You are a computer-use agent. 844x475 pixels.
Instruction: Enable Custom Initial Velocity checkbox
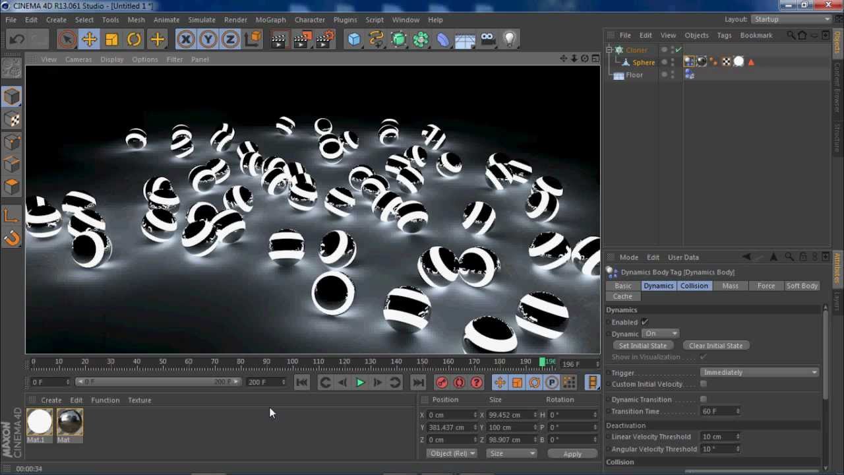click(x=704, y=384)
